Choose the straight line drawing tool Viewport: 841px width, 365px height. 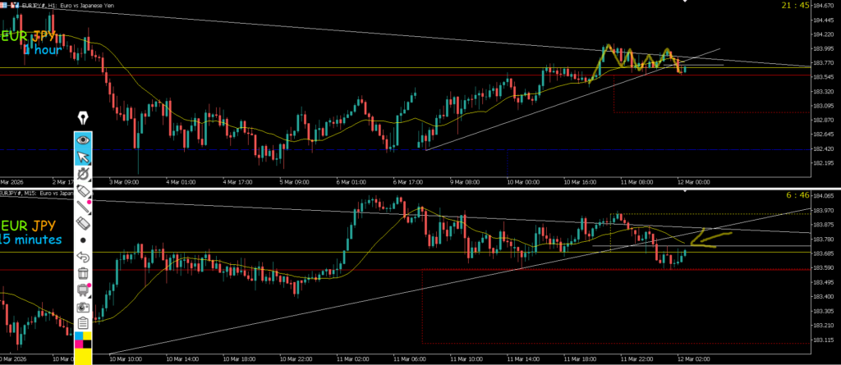[x=83, y=207]
